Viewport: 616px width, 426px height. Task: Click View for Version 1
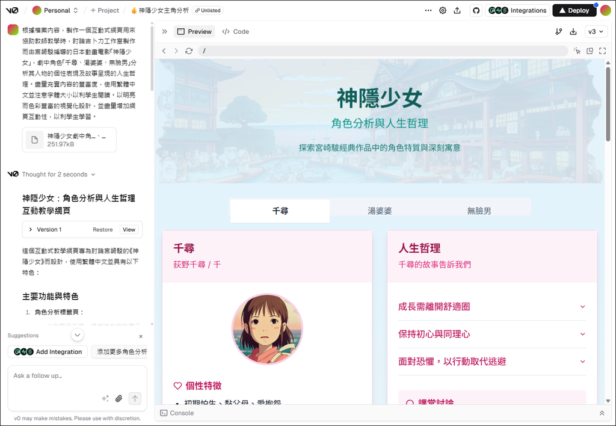click(x=129, y=229)
